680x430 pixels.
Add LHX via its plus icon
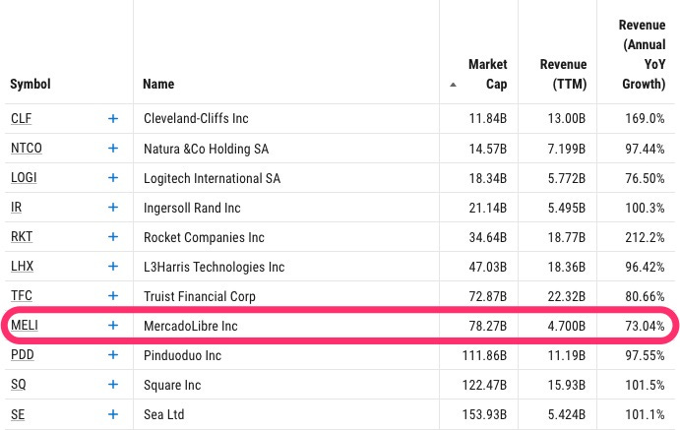click(x=113, y=266)
